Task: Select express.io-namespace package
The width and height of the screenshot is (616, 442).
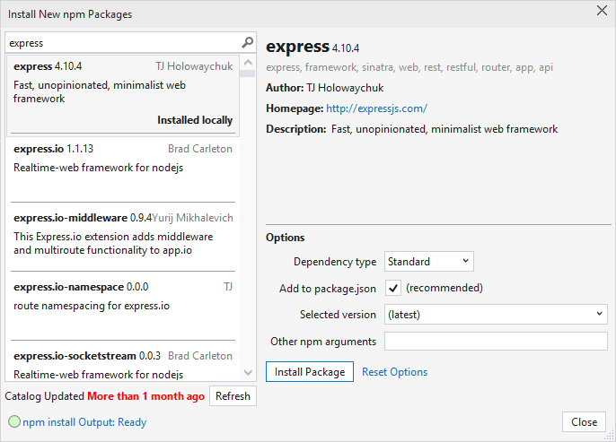Action: click(123, 297)
